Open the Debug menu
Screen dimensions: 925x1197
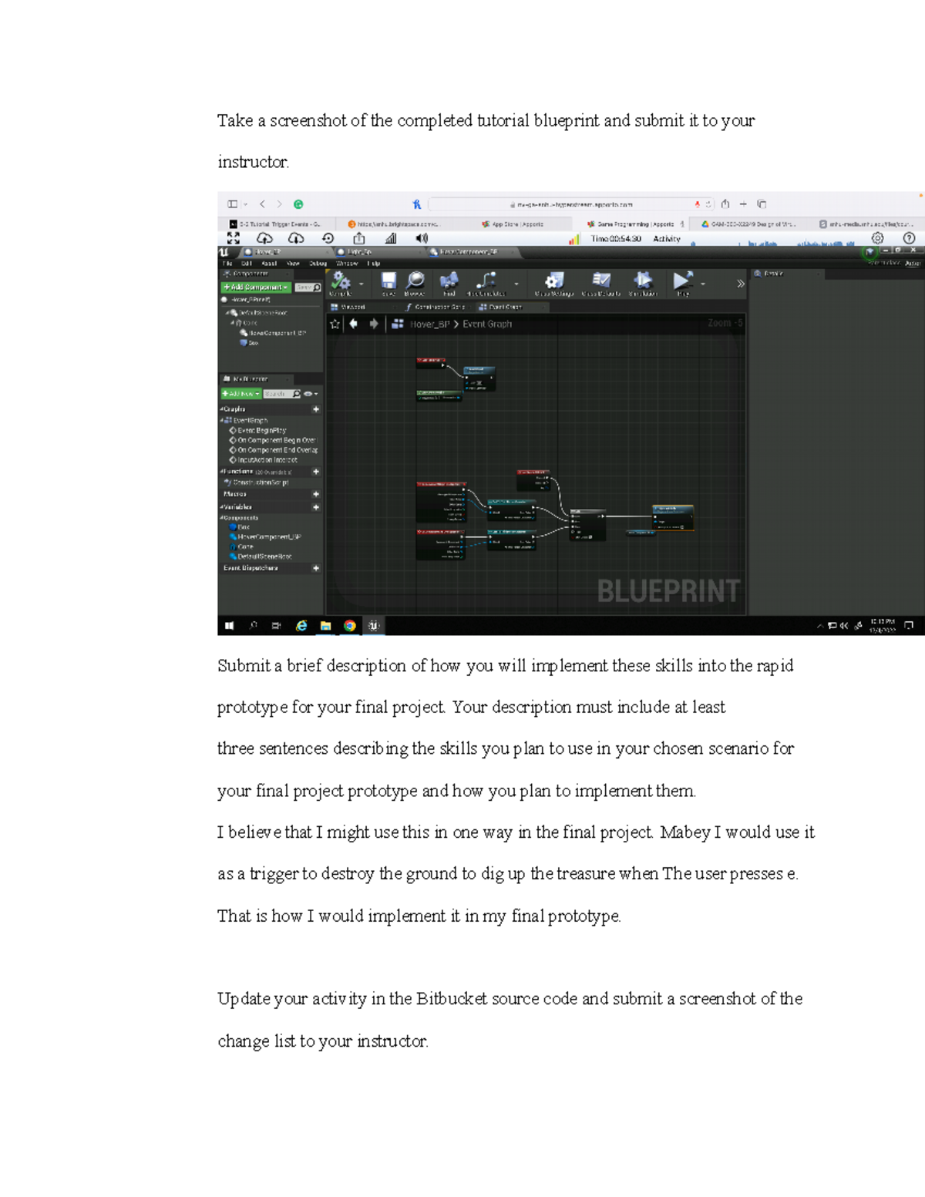tap(318, 264)
